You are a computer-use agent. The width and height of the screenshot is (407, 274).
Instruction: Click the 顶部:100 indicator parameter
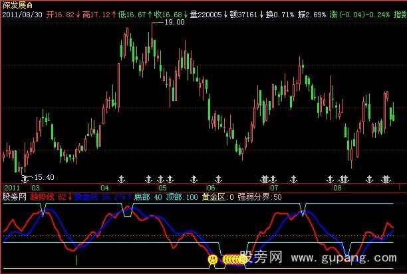184,197
